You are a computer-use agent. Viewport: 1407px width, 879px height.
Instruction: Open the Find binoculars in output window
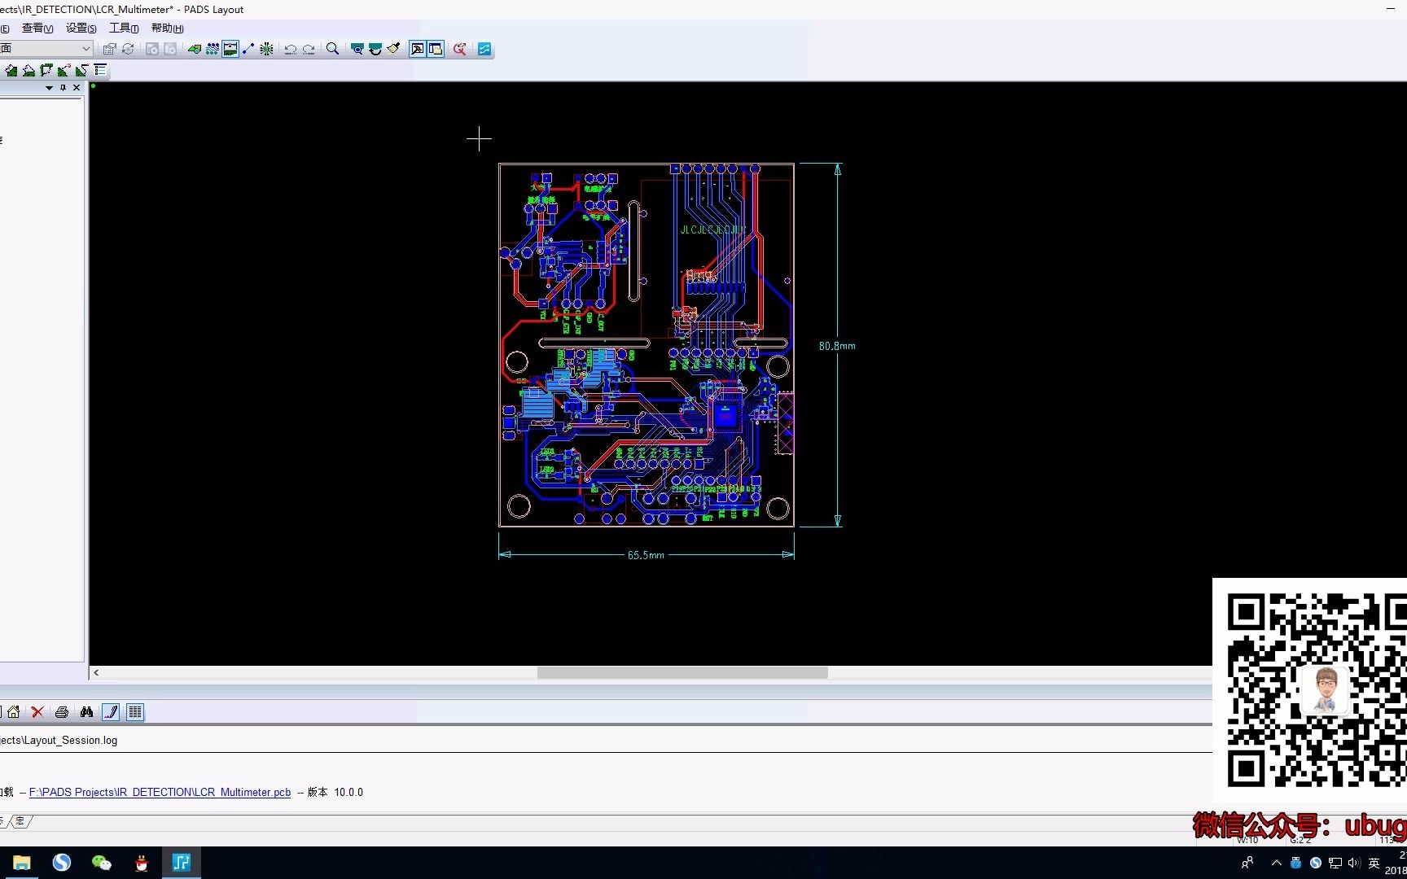coord(86,712)
